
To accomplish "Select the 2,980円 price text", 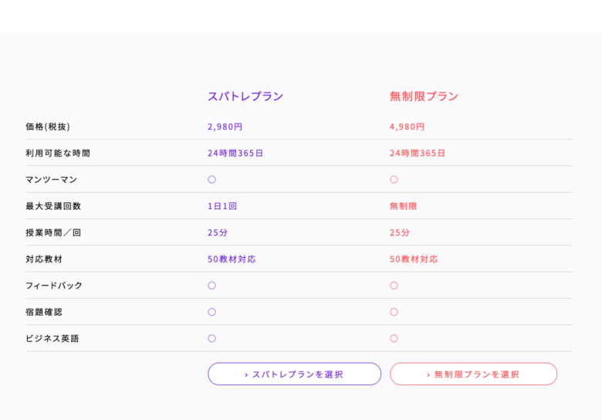I will coord(225,127).
